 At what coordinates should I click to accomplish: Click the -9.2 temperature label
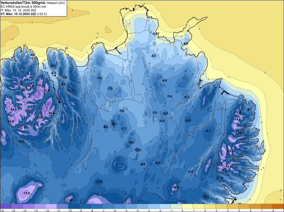click(106, 127)
